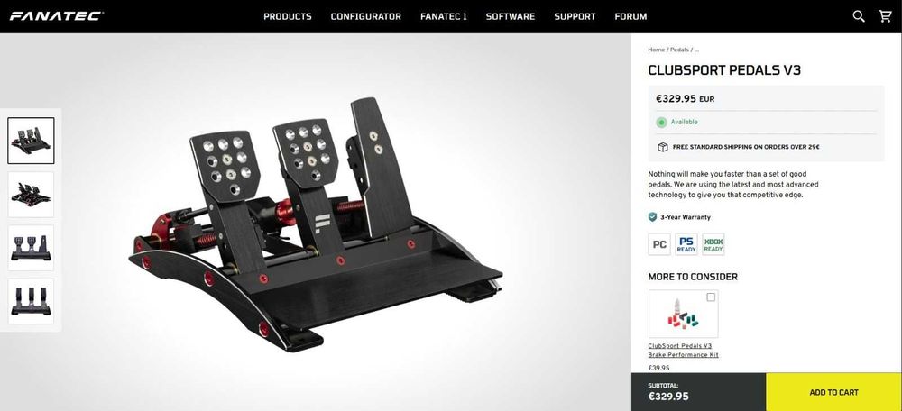The width and height of the screenshot is (902, 411).
Task: Click the Xbox Ready badge
Action: click(x=713, y=244)
